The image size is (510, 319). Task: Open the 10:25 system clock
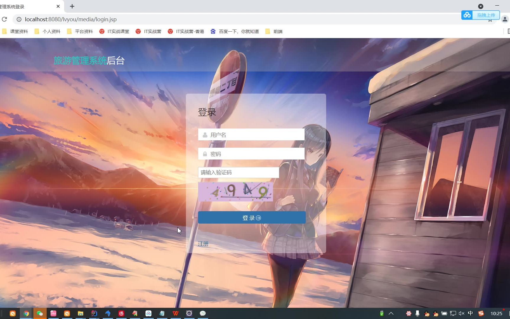pos(496,314)
